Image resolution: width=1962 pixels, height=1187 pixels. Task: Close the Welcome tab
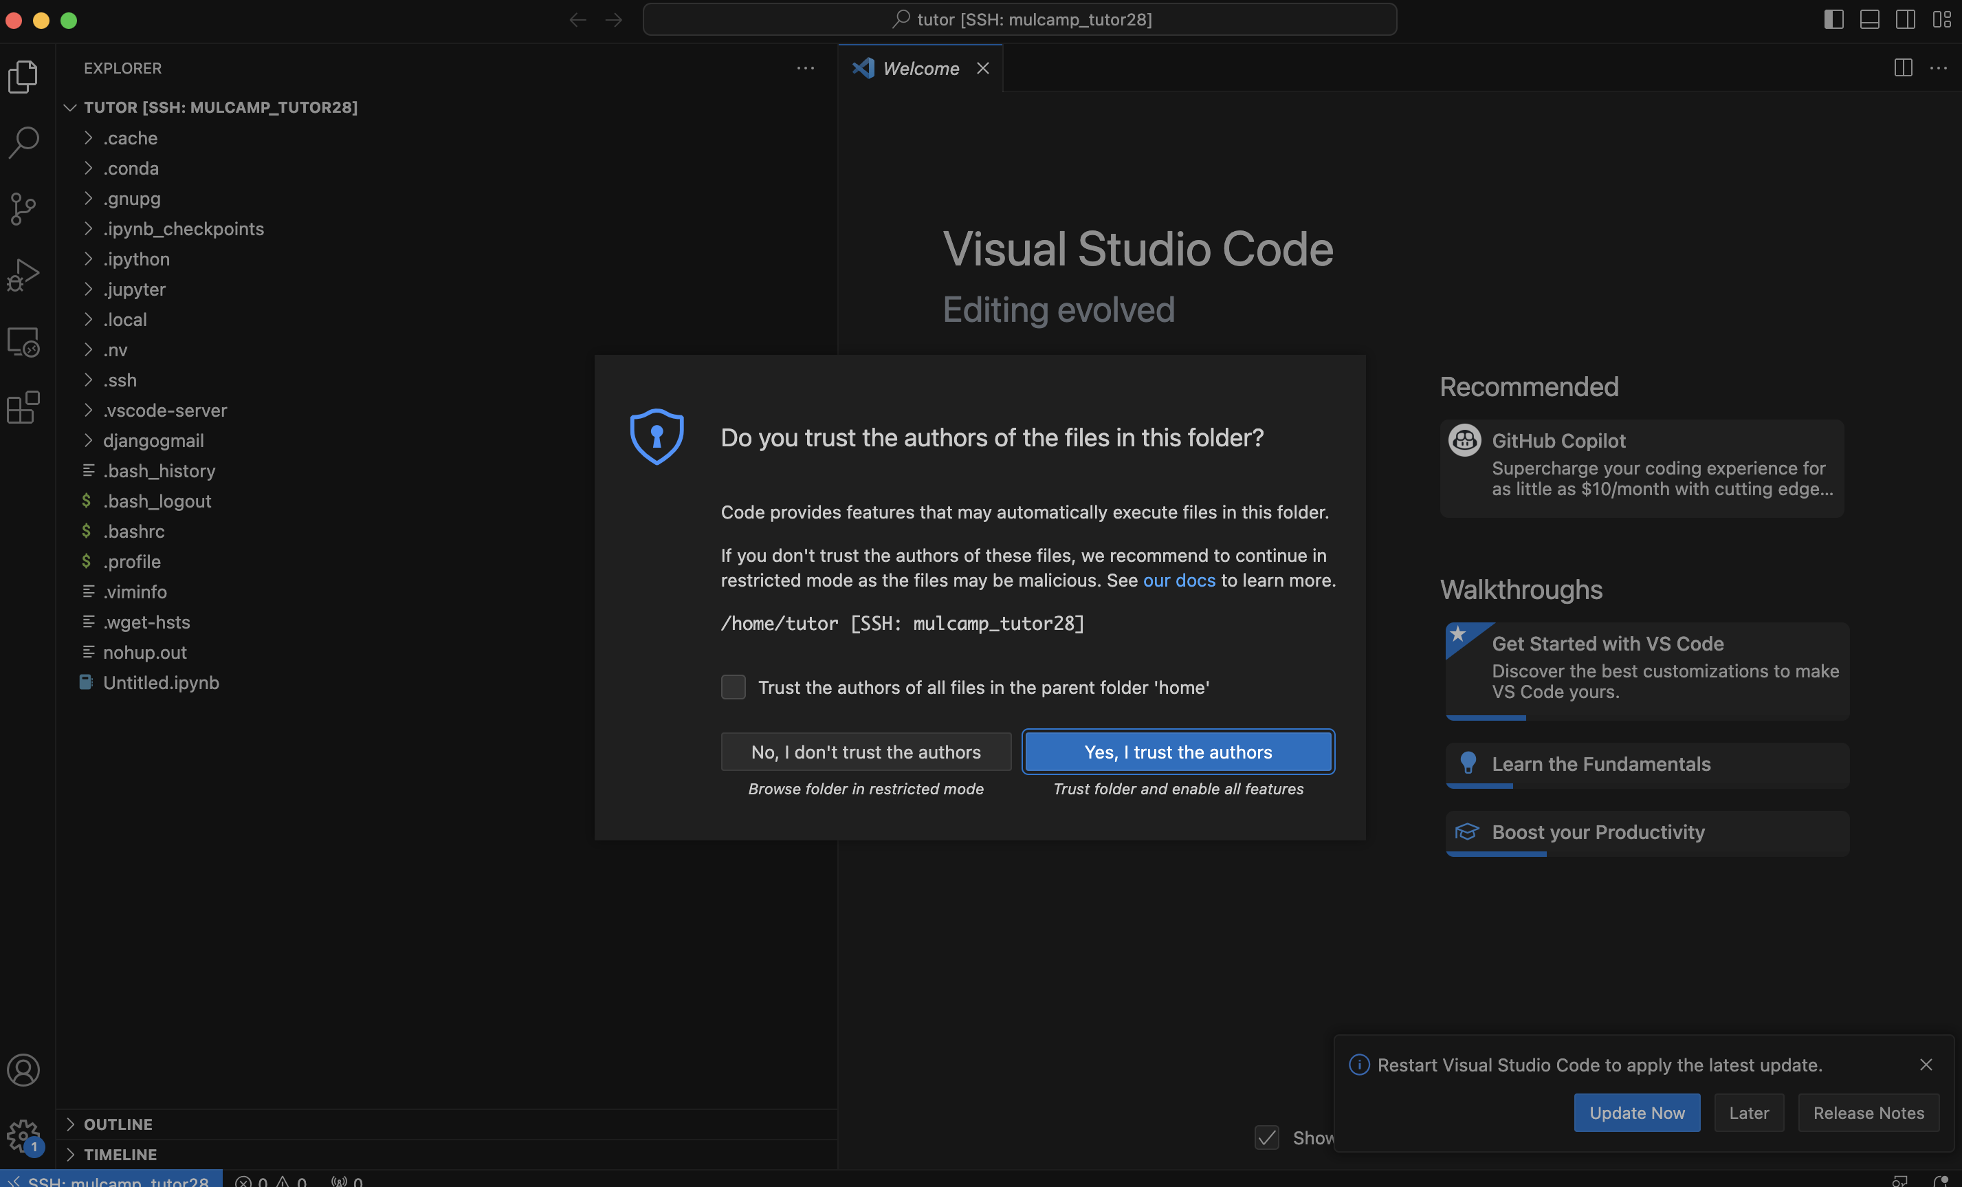pyautogui.click(x=982, y=67)
